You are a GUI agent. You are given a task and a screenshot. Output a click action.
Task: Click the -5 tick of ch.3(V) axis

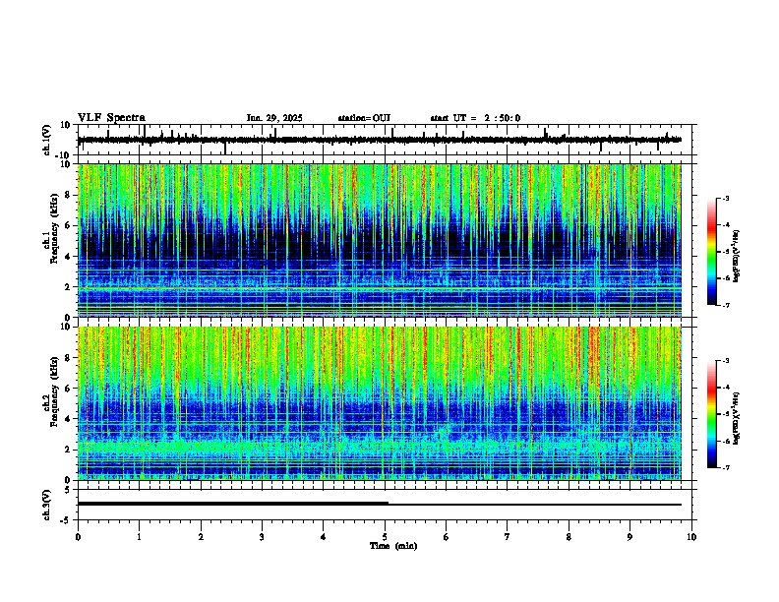click(67, 520)
